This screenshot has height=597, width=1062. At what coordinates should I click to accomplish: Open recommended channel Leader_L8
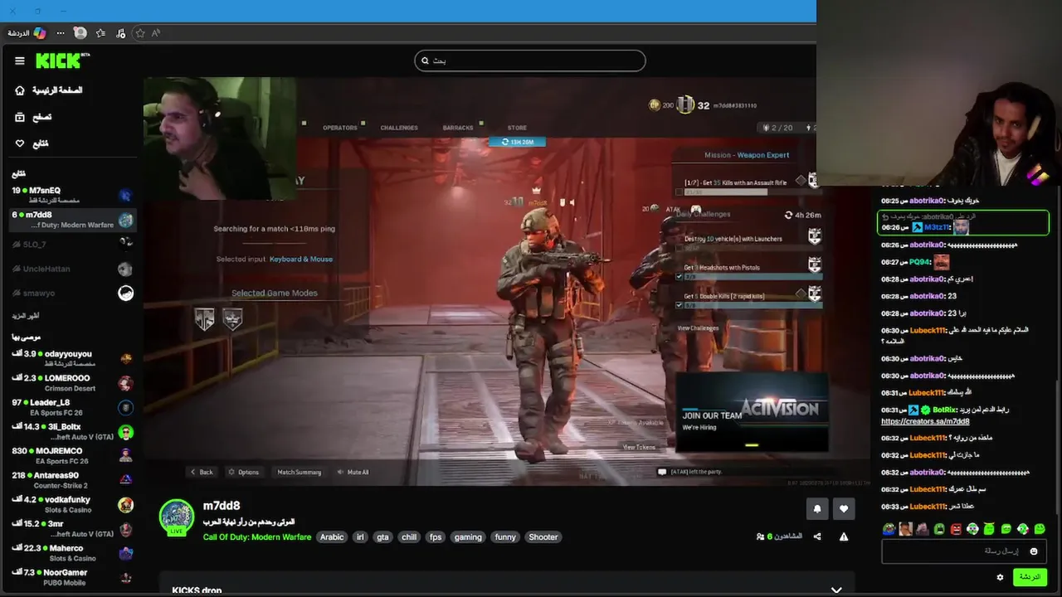tap(73, 407)
